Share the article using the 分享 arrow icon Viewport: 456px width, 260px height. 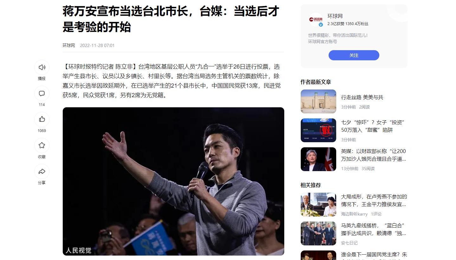[42, 171]
